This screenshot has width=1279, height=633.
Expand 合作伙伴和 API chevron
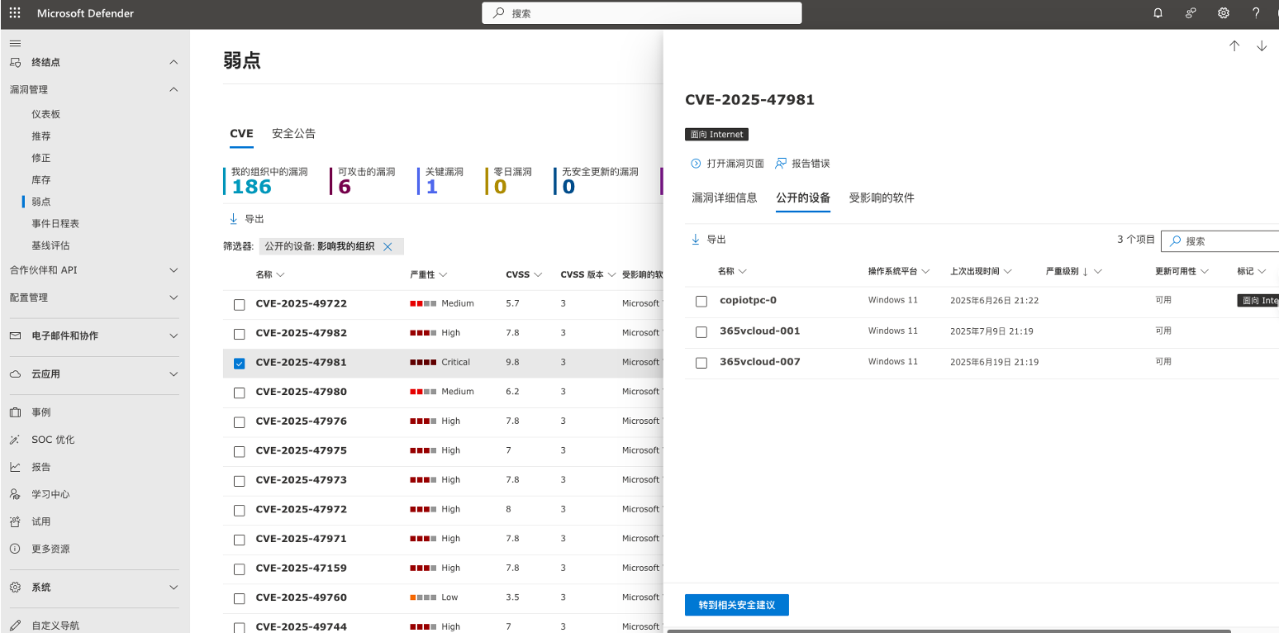click(174, 270)
